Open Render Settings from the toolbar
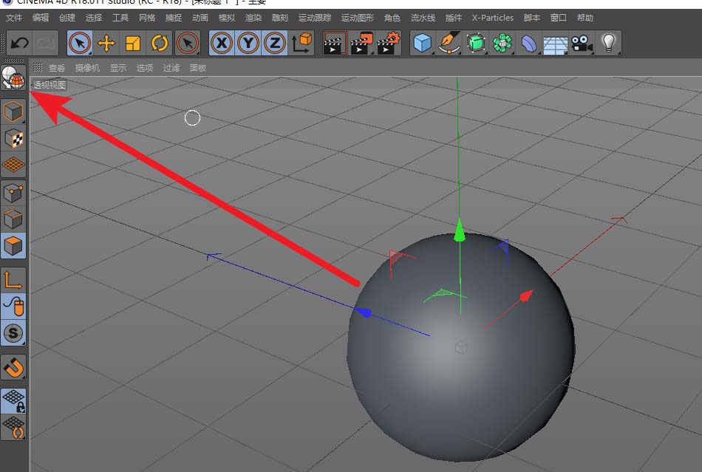702x472 pixels. (x=388, y=44)
